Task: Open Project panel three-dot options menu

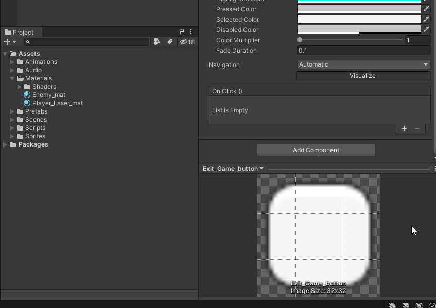Action: [191, 32]
